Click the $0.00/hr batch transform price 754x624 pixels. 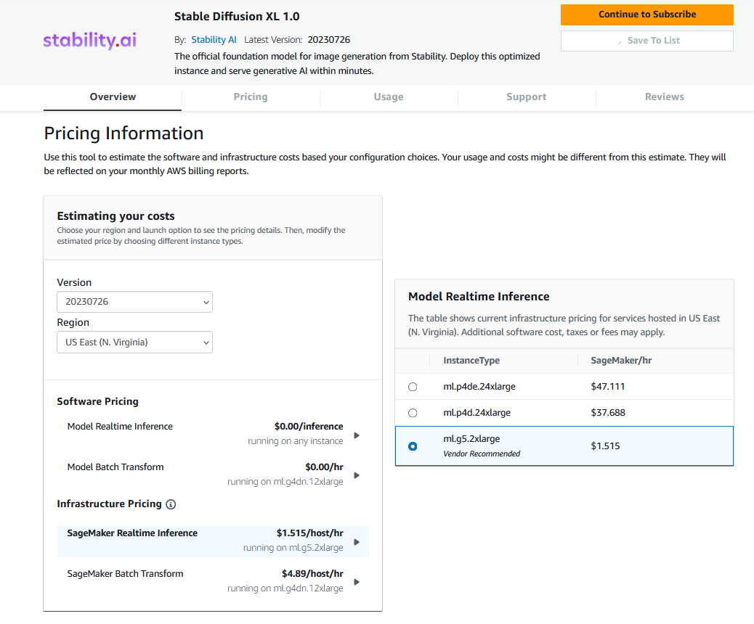pos(324,467)
